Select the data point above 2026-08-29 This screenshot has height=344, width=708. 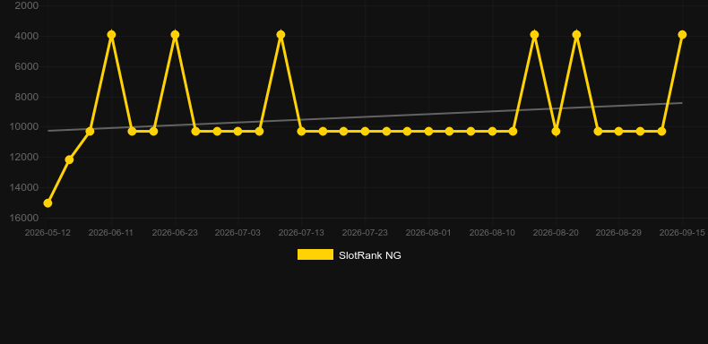point(618,132)
